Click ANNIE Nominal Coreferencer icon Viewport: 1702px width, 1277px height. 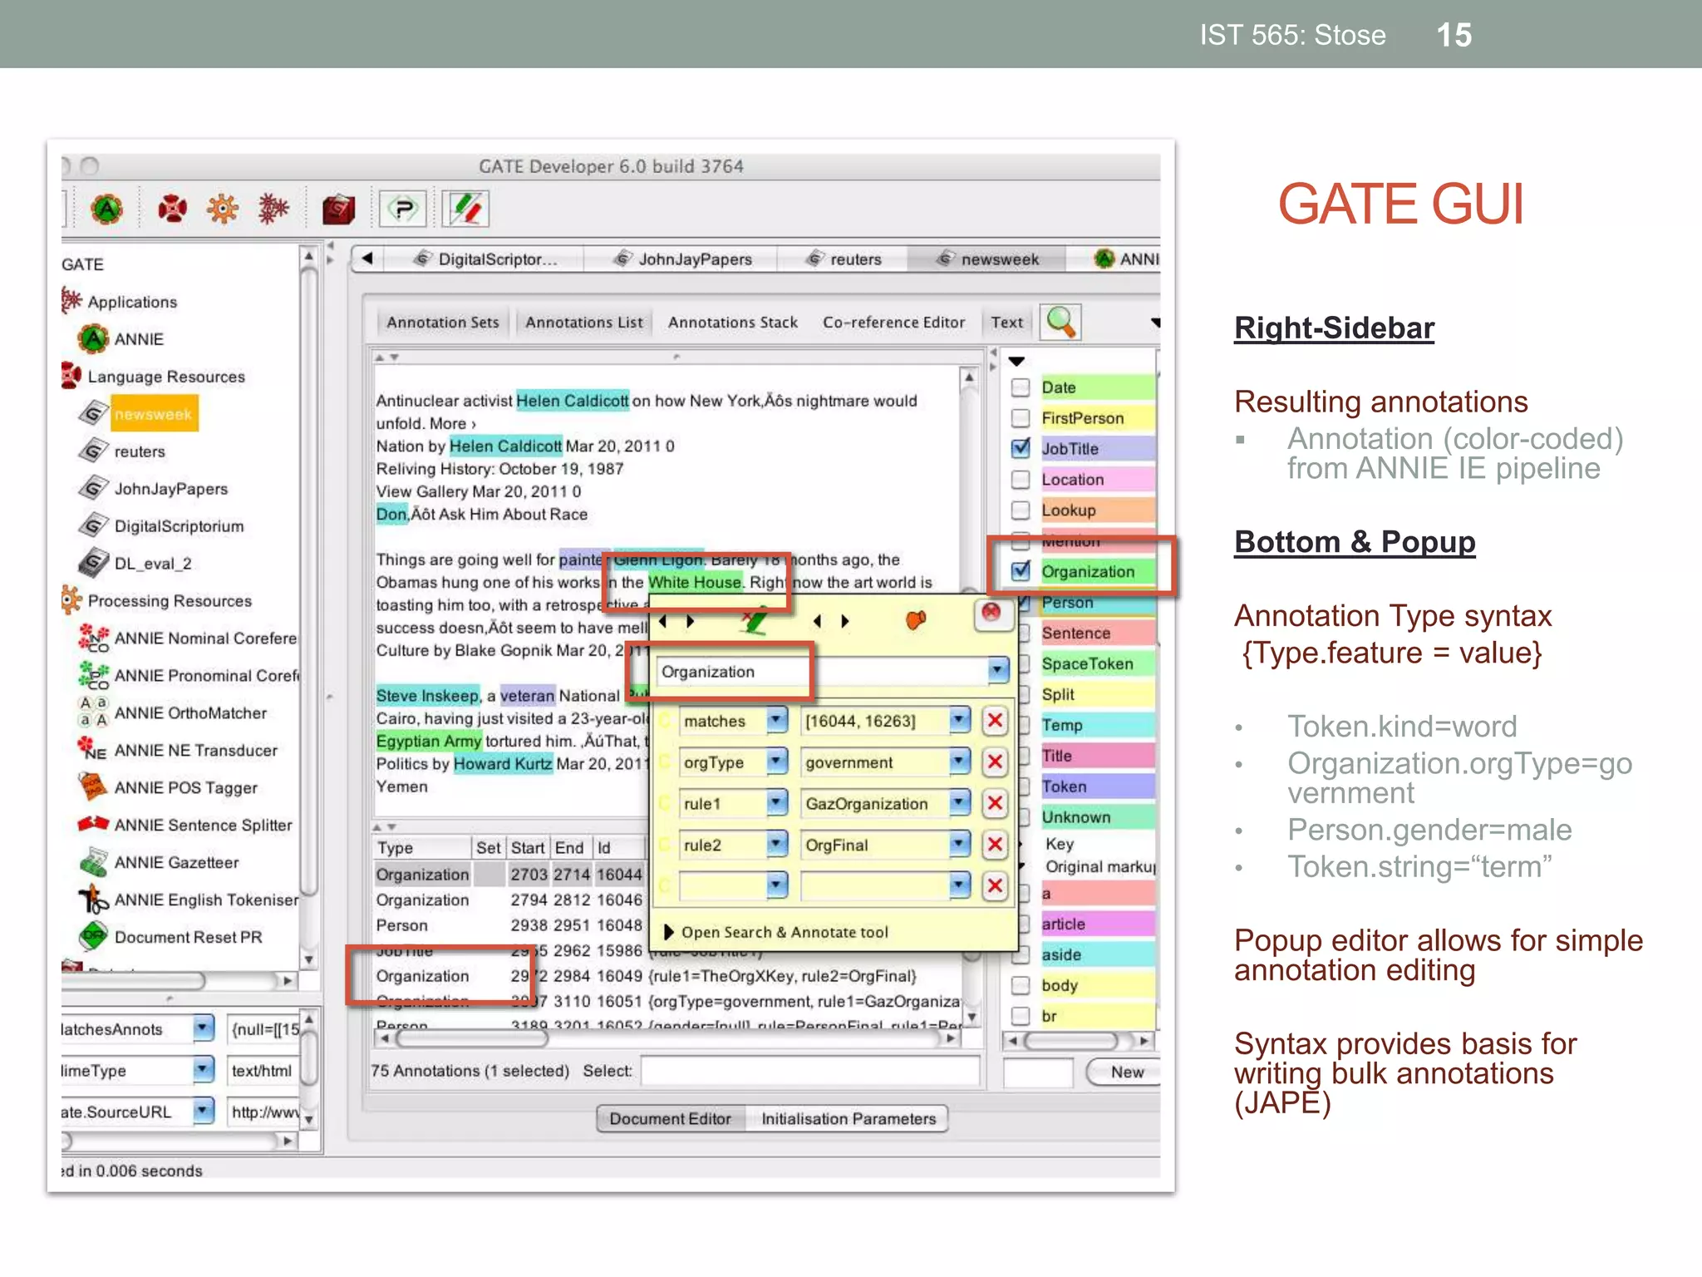93,638
